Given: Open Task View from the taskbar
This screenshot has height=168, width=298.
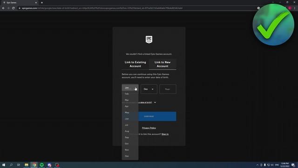Looking at the screenshot, I should [19, 165].
